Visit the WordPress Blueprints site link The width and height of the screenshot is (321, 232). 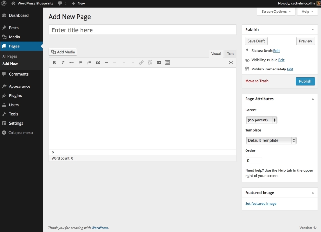32,3
